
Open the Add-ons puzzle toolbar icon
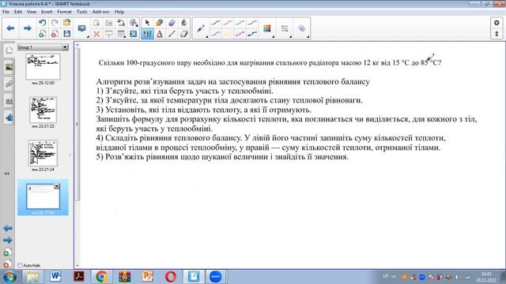click(x=134, y=23)
